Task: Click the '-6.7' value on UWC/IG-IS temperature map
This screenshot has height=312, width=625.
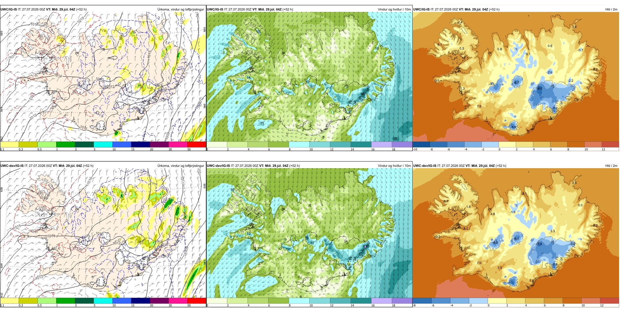Action: coord(516,83)
